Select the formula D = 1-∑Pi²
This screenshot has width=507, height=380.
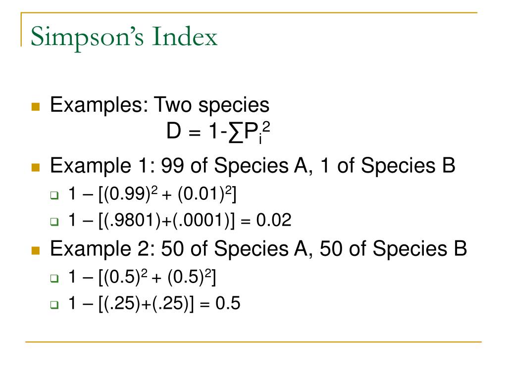tap(218, 132)
